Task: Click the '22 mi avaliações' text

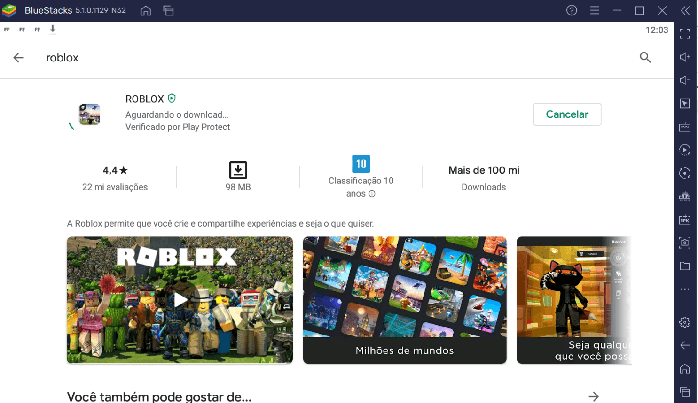Action: 115,187
